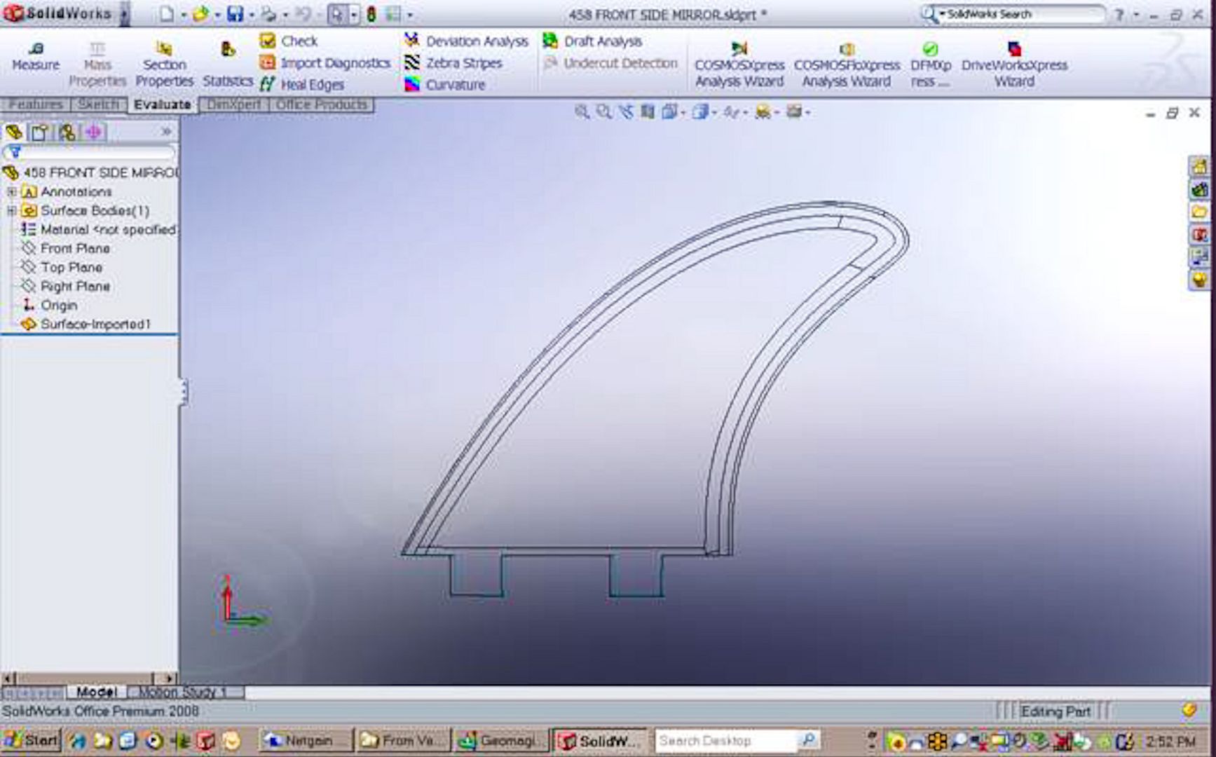
Task: Toggle Curvature display
Action: click(x=444, y=84)
